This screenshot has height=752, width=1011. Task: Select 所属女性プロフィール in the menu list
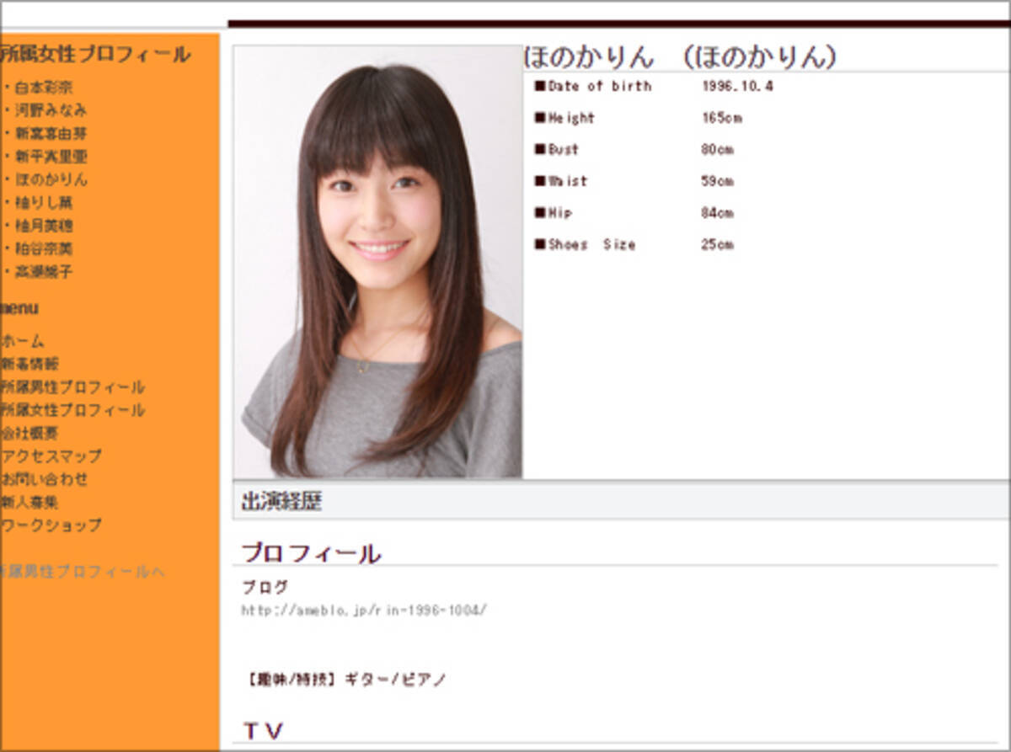click(72, 410)
